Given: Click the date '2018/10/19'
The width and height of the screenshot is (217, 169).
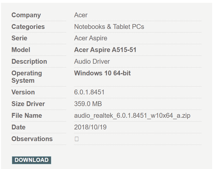Looking at the screenshot, I should tap(90, 127).
